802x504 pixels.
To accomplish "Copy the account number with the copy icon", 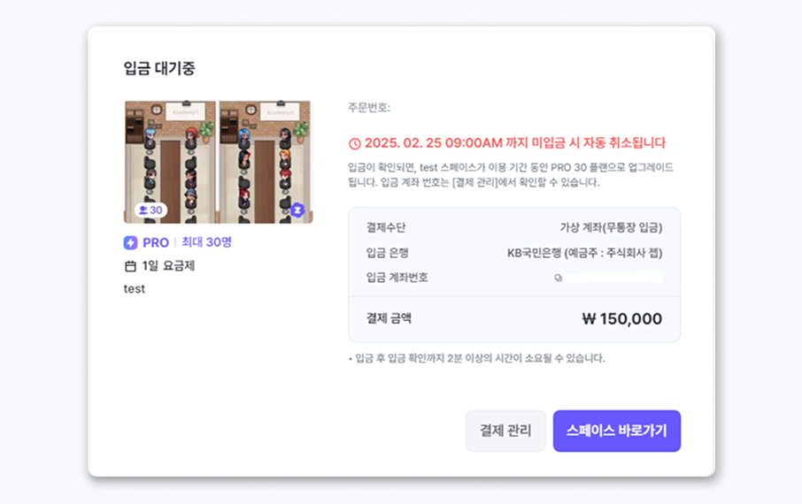I will [x=558, y=278].
